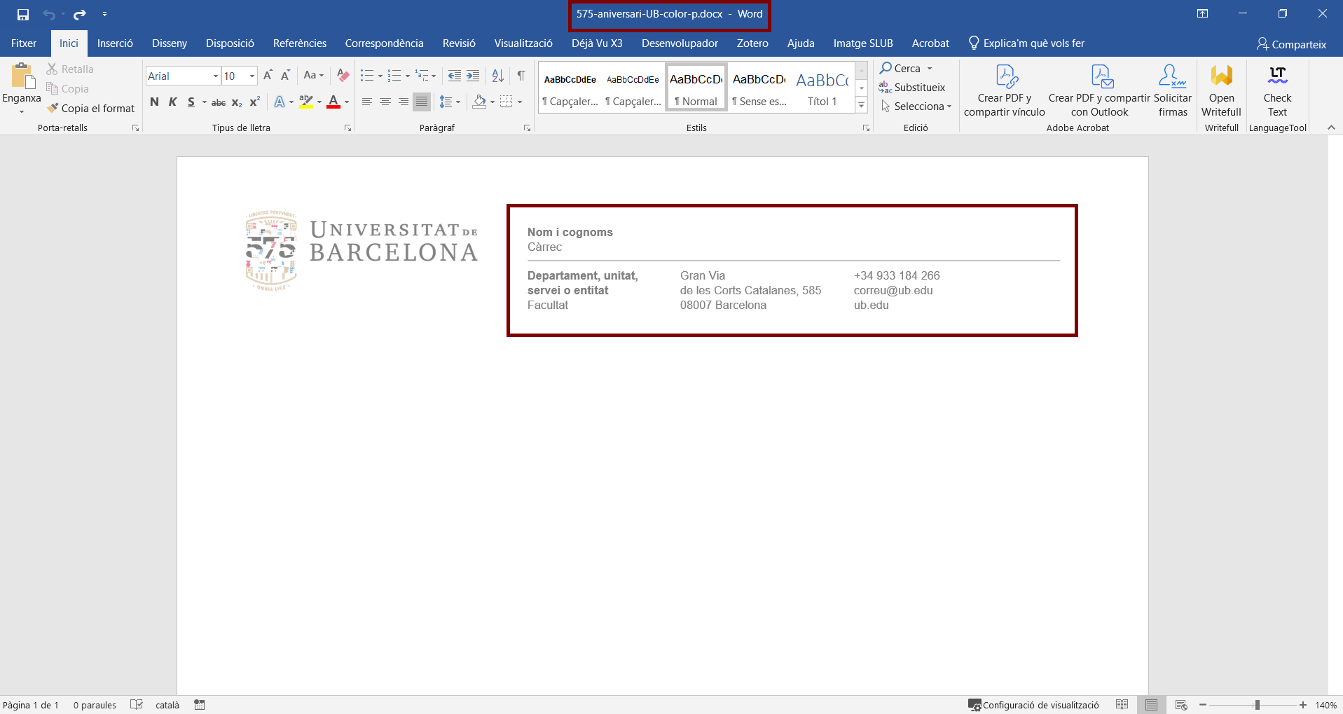Image resolution: width=1343 pixels, height=714 pixels.
Task: Toggle paragraph marks visibility
Action: click(x=521, y=75)
